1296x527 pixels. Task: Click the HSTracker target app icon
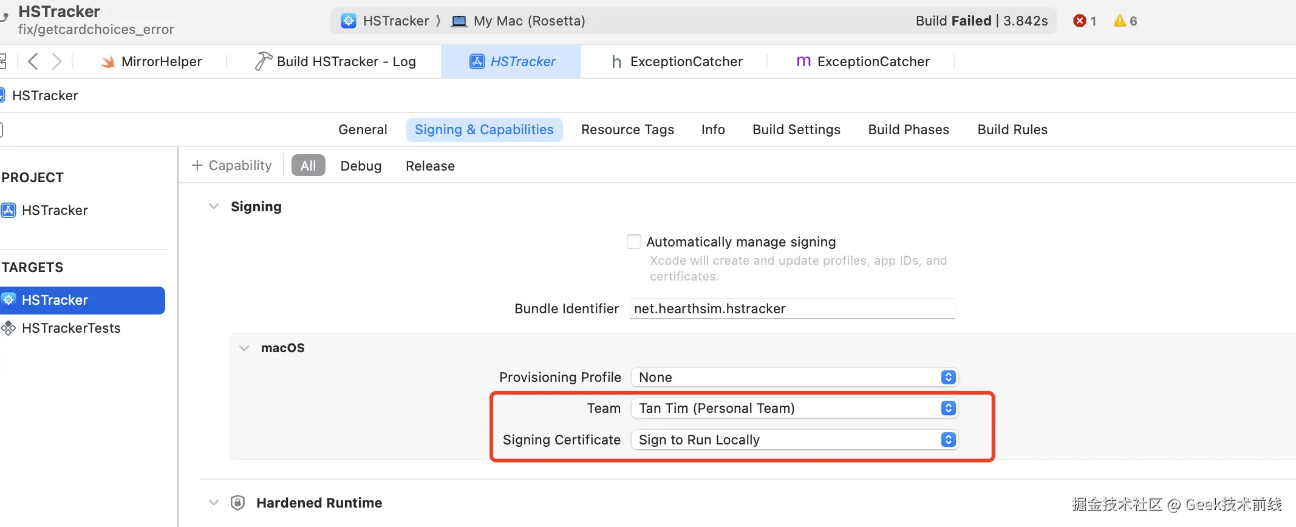pos(9,300)
